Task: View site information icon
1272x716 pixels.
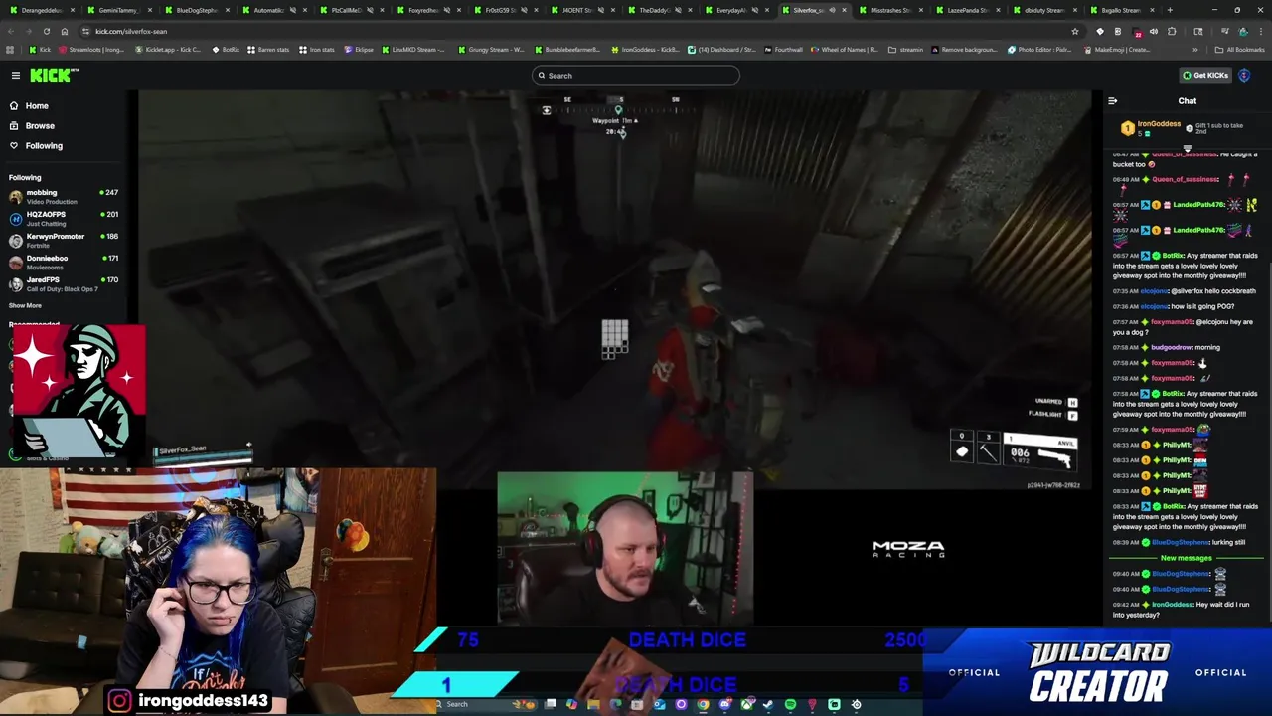Action: [85, 31]
